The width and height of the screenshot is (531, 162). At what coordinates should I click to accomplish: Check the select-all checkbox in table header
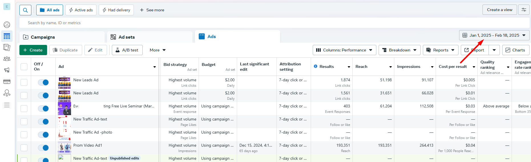[24, 67]
